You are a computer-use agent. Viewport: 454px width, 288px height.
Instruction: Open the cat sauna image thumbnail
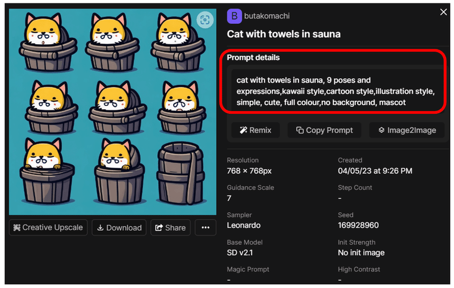click(x=112, y=111)
